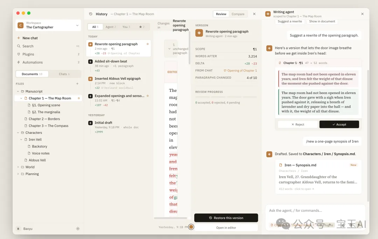Add a new file with the FILES plus icon
The width and height of the screenshot is (378, 239).
(x=77, y=84)
